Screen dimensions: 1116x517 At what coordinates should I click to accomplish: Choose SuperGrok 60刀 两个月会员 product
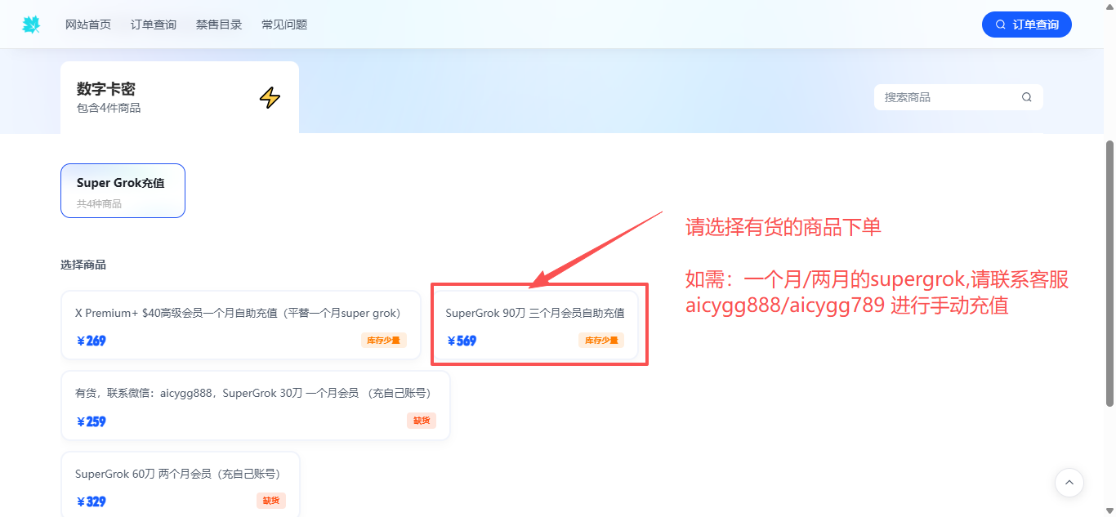click(x=181, y=485)
